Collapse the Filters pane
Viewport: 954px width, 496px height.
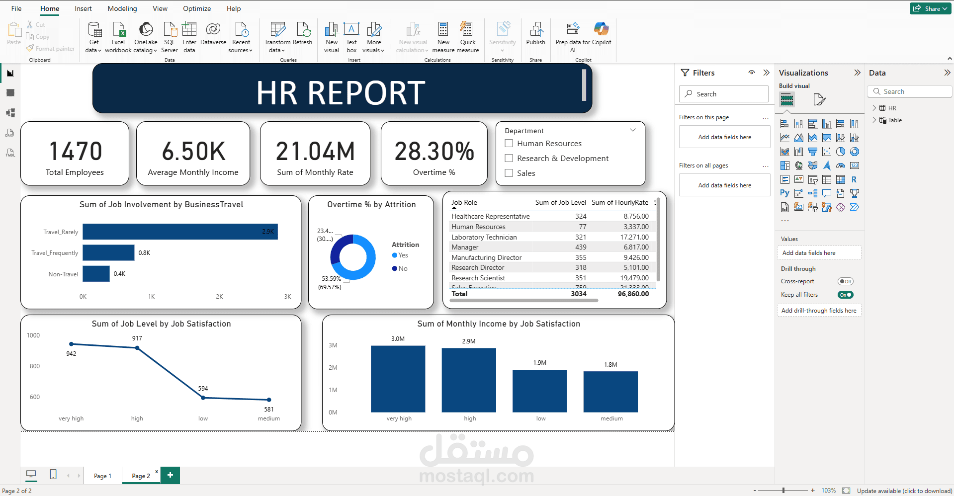(x=767, y=73)
